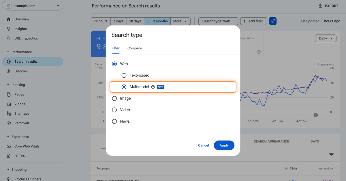Click the example.com property globe icon
Screen dimensions: 346x181
click(9, 6)
